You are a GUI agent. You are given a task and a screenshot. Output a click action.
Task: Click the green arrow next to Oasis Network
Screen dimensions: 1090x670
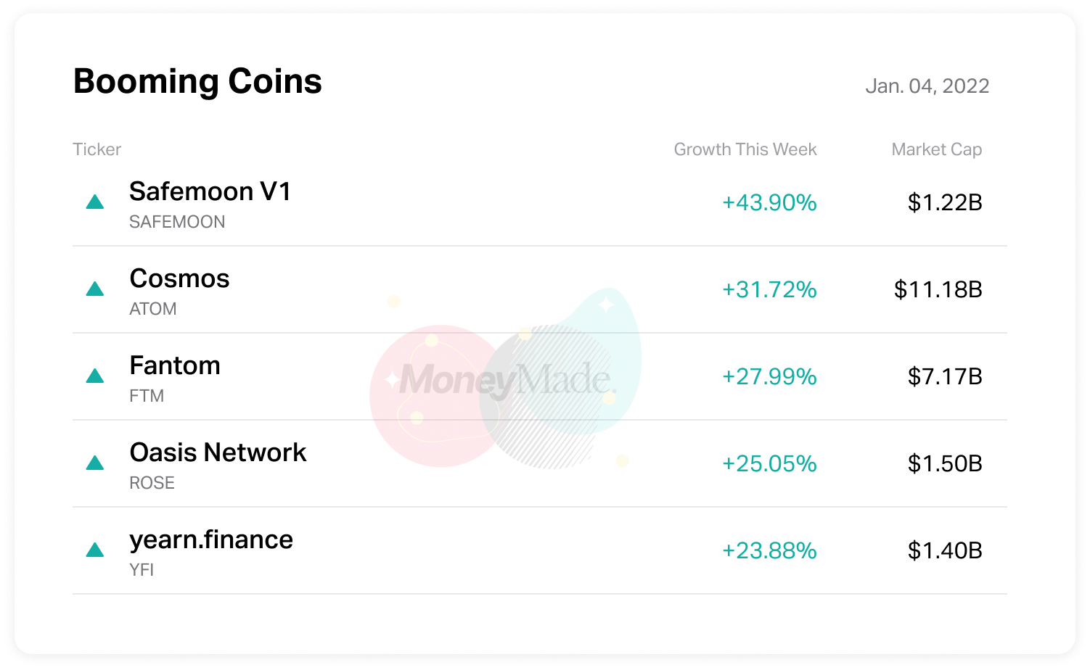click(x=95, y=463)
